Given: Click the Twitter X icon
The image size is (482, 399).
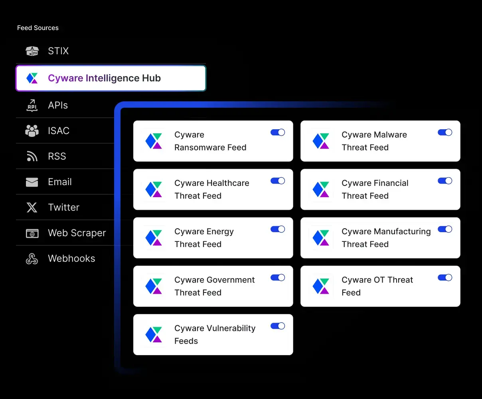Looking at the screenshot, I should click(32, 207).
